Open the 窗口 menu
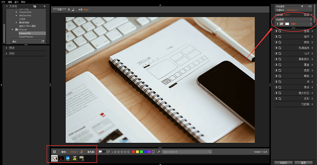317x165 pixels. point(16,2)
